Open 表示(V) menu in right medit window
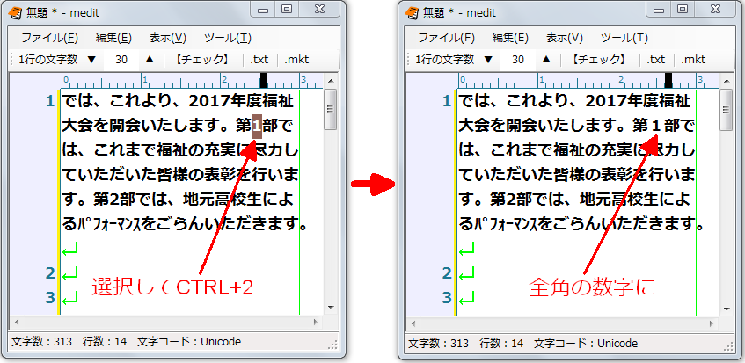This screenshot has height=363, width=745. click(x=565, y=38)
